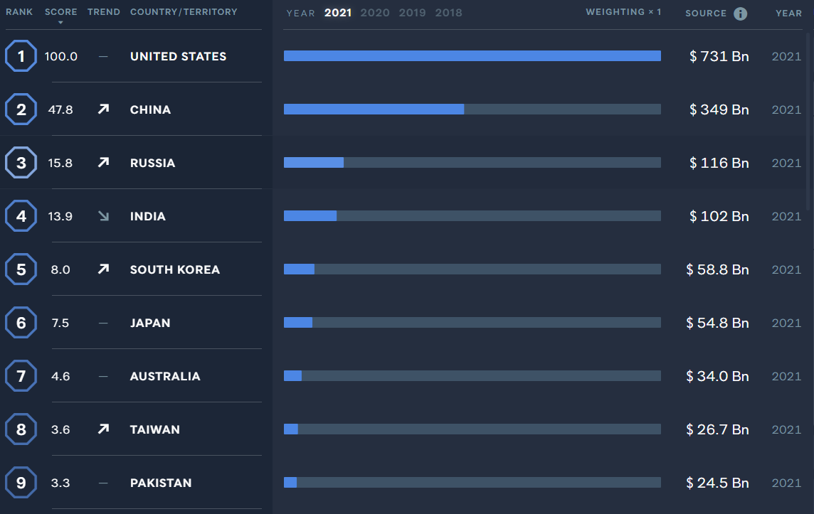Click the source info icon
The image size is (814, 514).
[x=740, y=14]
